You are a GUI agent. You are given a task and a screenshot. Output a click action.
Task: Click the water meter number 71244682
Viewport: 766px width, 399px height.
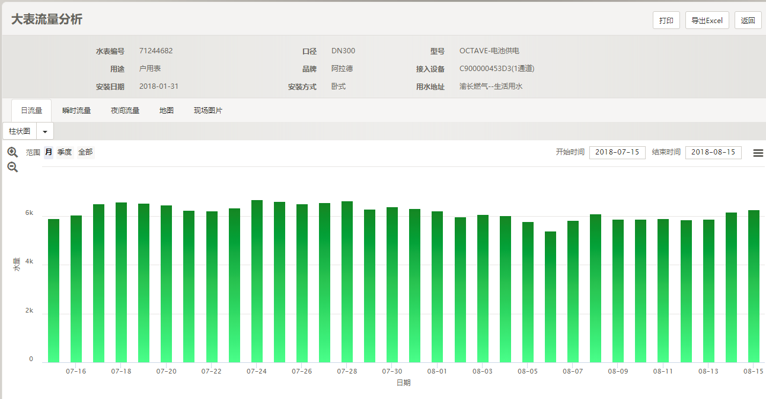click(156, 51)
